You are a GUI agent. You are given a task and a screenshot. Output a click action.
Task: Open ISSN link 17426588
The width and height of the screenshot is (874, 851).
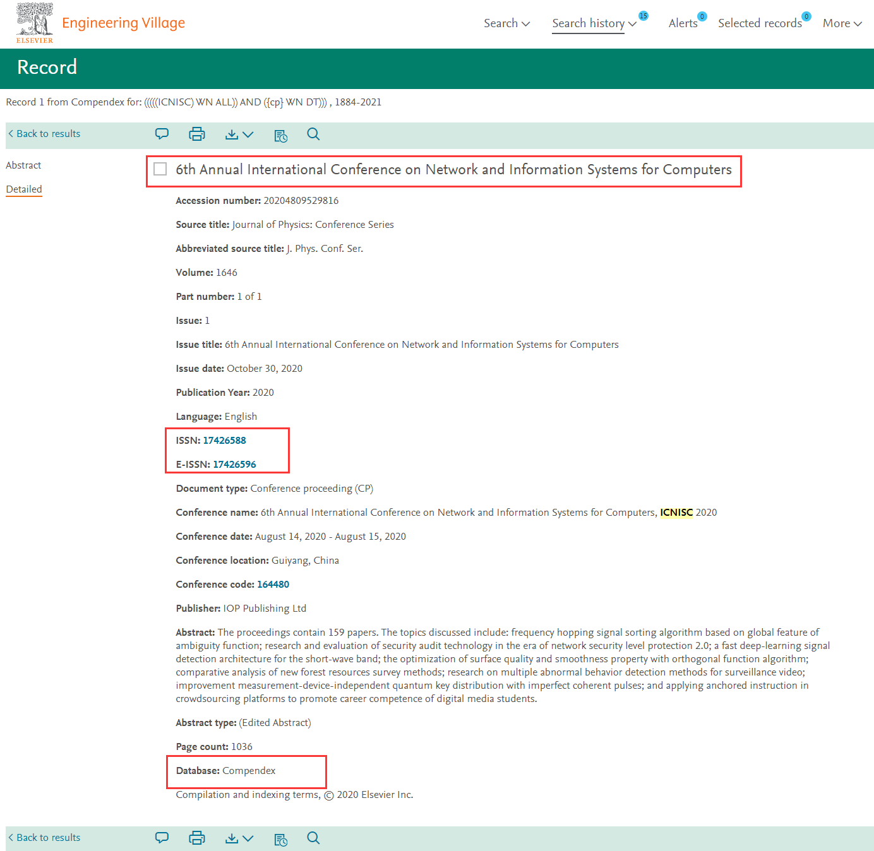pyautogui.click(x=224, y=441)
